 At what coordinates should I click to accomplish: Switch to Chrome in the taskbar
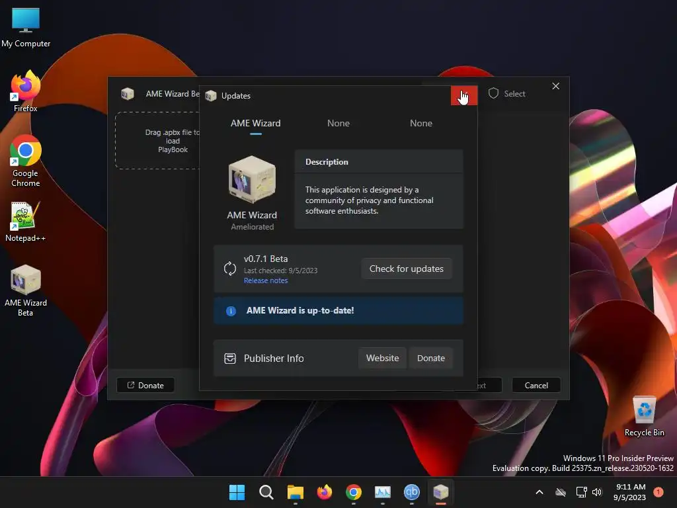pos(354,492)
